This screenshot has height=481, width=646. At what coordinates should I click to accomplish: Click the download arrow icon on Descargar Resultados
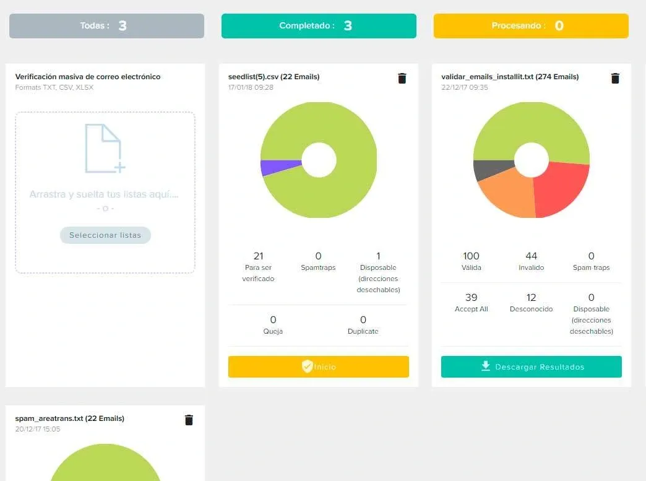tap(486, 366)
